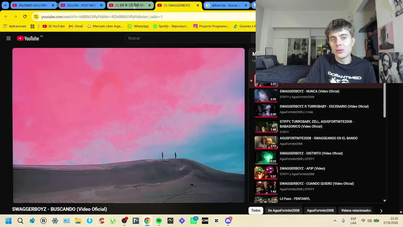Click the Chrome address bar URL
Screen dimensions: 403x227
coord(102,17)
